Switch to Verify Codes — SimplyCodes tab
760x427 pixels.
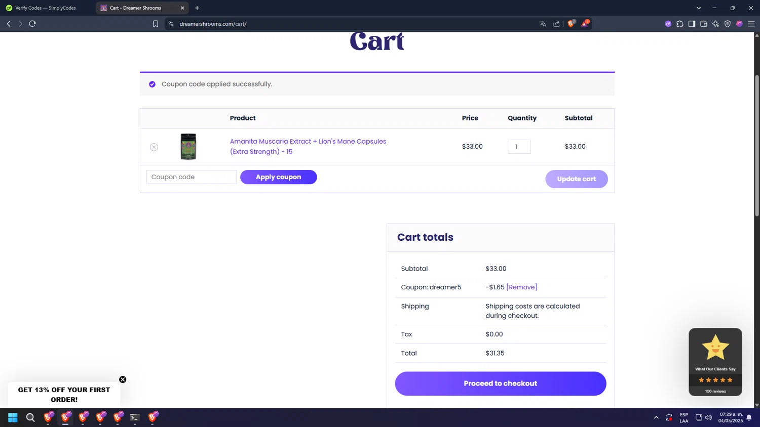(x=47, y=8)
